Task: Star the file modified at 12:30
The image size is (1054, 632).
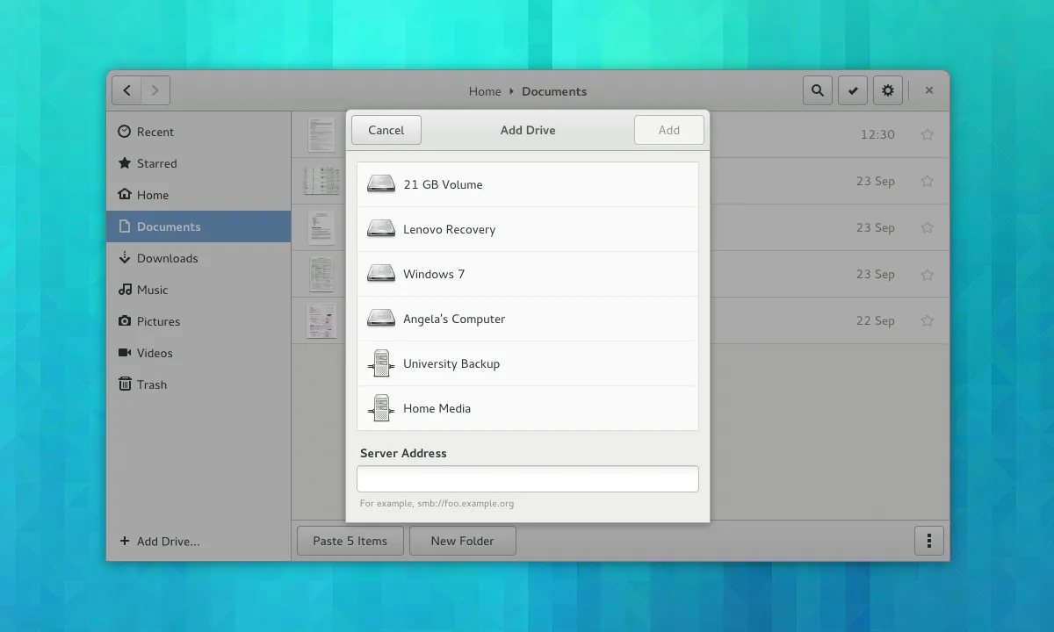Action: [927, 134]
